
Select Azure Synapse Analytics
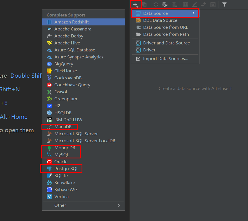(84, 57)
